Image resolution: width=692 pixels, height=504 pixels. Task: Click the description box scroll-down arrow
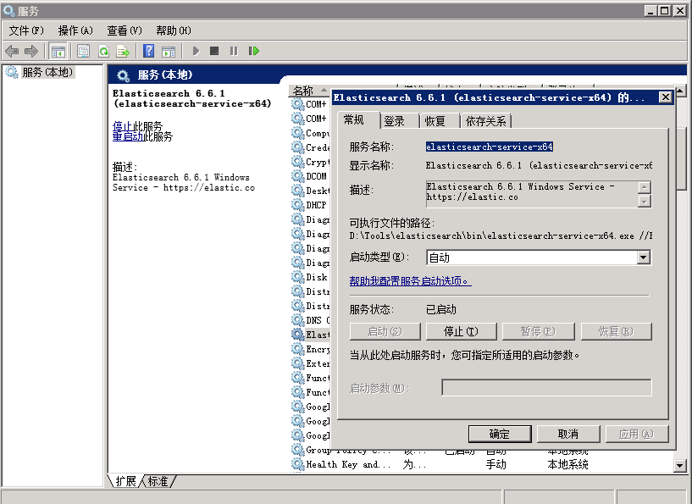(x=645, y=202)
